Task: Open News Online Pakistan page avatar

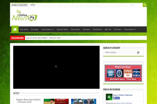Action: pos(109,97)
